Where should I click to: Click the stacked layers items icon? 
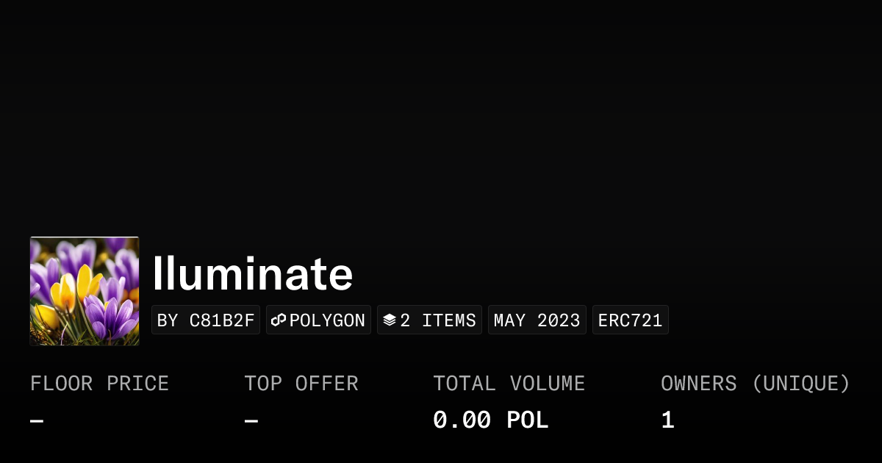pyautogui.click(x=390, y=320)
